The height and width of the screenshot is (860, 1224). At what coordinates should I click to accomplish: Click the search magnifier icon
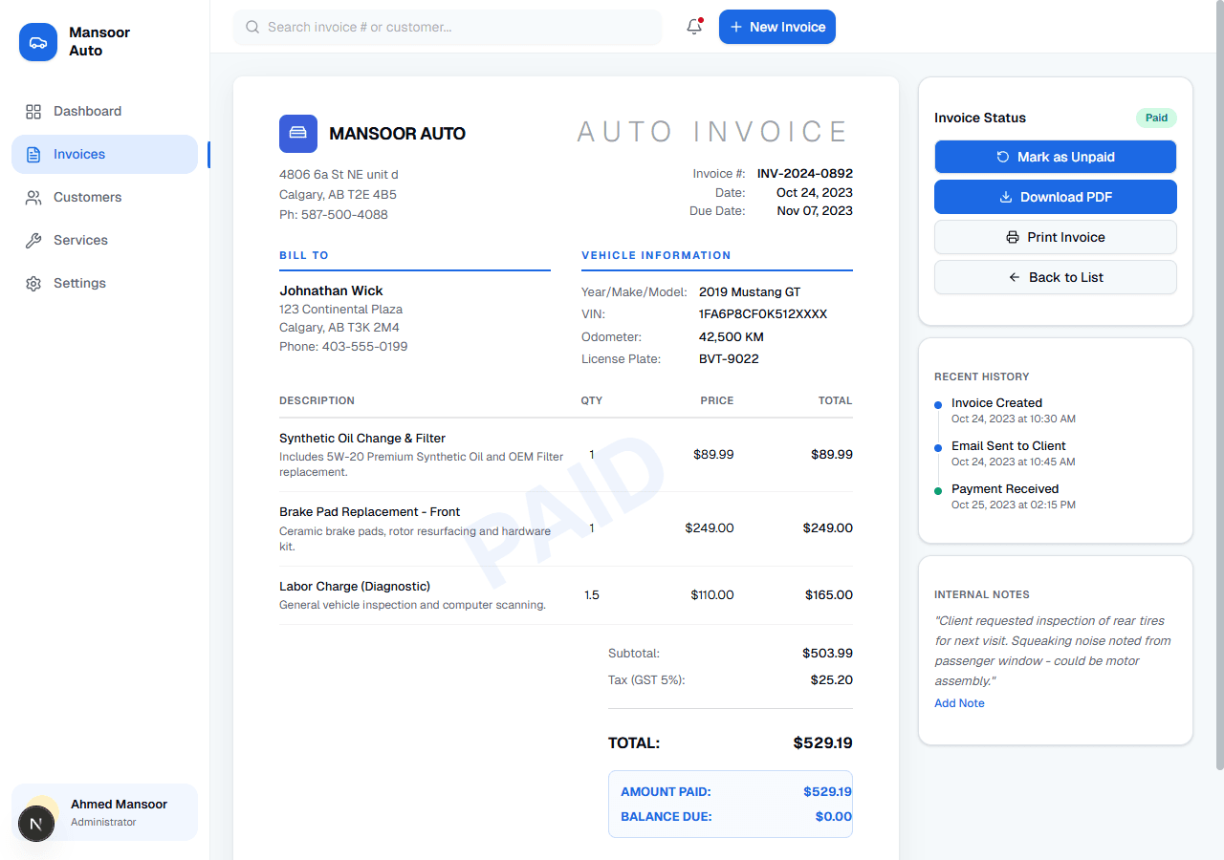(251, 27)
